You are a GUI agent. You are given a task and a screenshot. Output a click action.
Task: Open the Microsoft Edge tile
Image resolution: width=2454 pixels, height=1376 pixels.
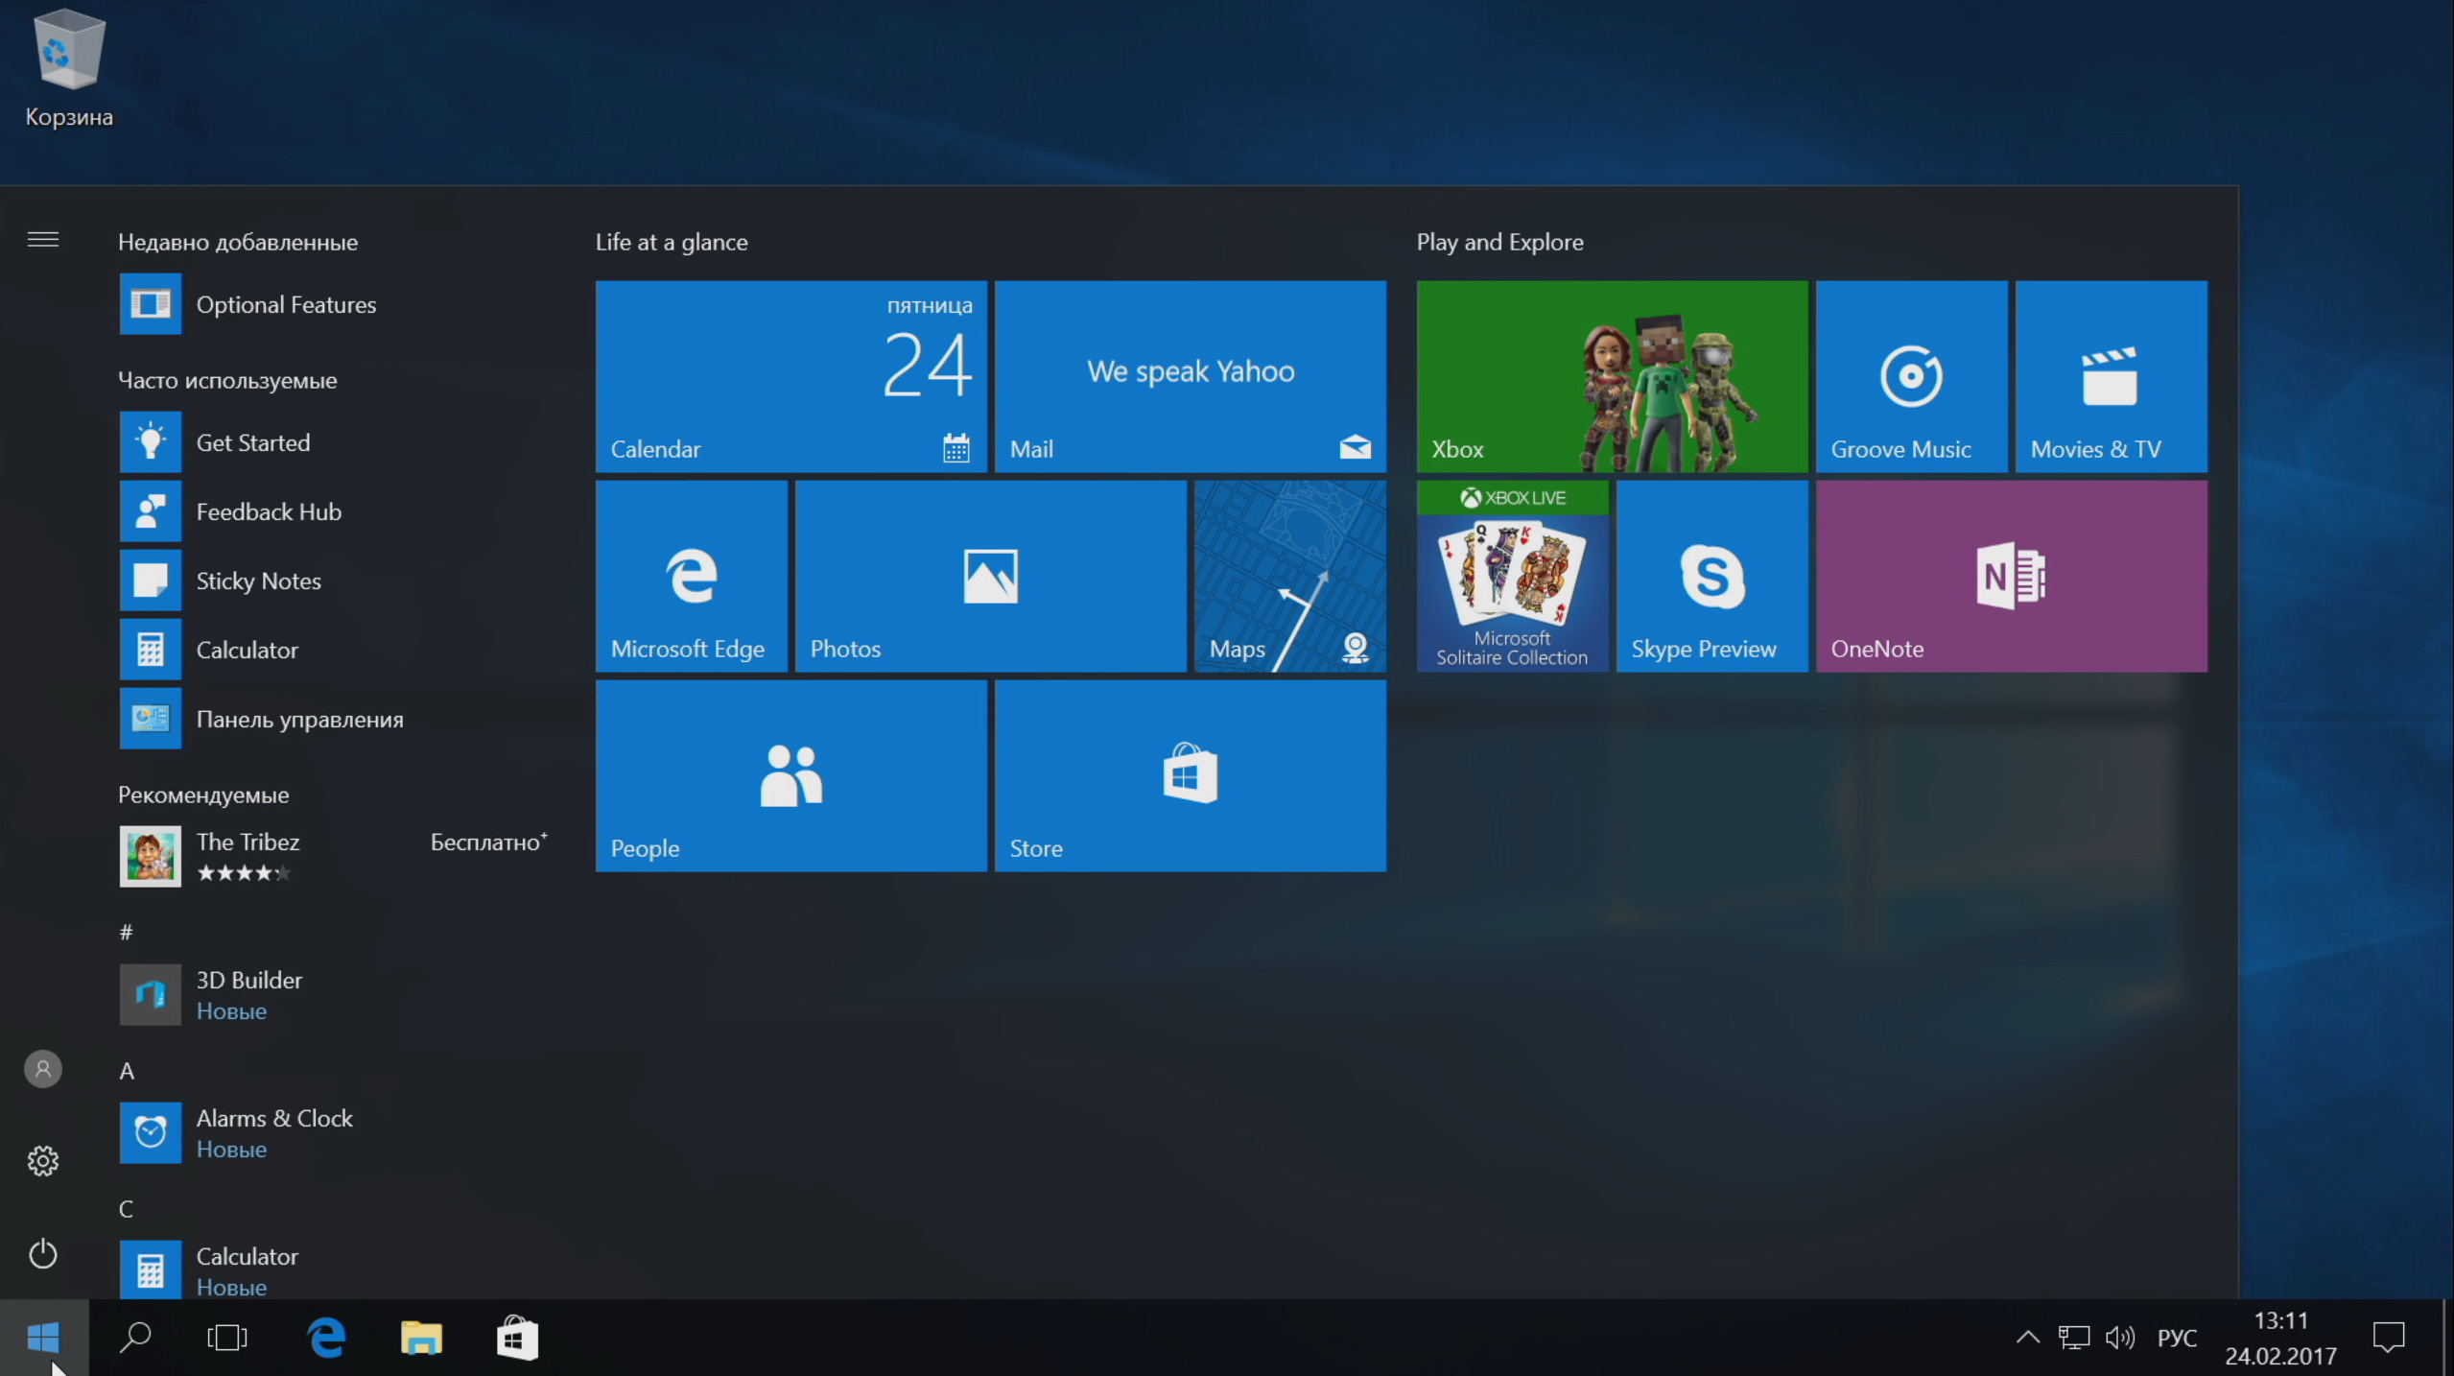pos(691,576)
